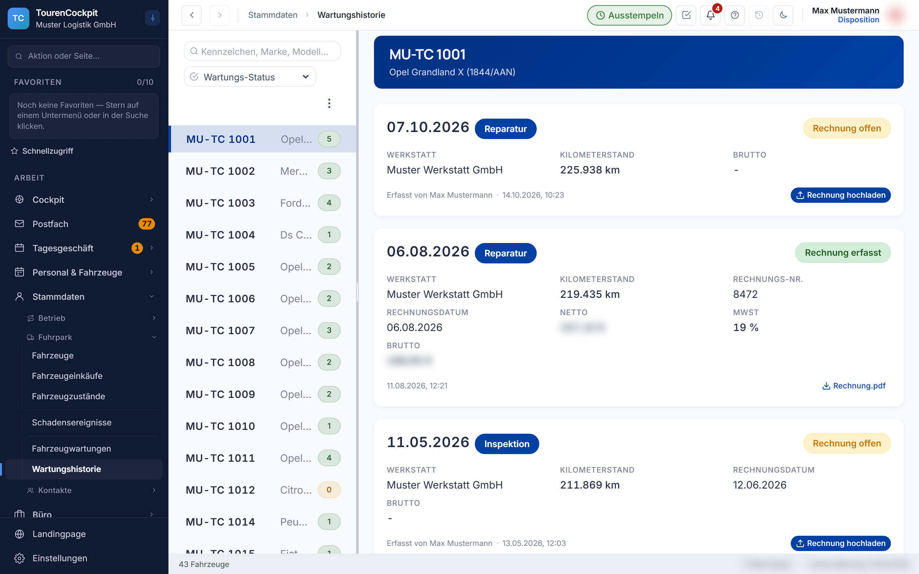Collapse the Fuhrpark submenu
Screen dimensions: 919x574
pyautogui.click(x=91, y=337)
